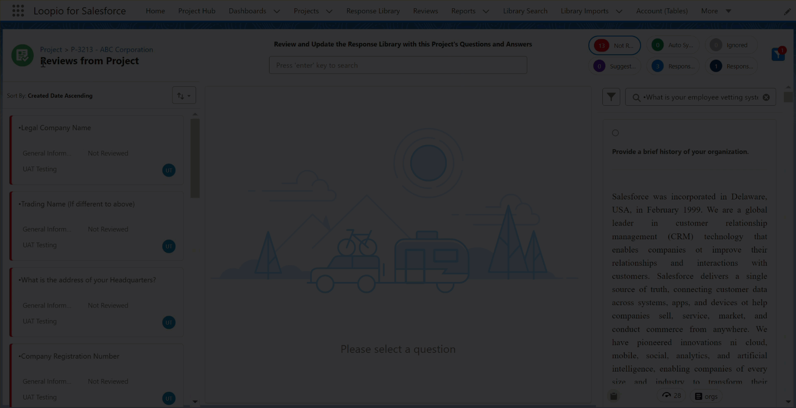The image size is (796, 408).
Task: Open the Dashboards tab
Action: click(247, 11)
